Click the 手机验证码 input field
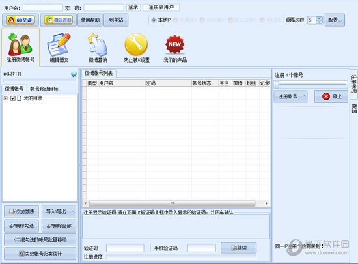Image resolution: width=358 pixels, height=264 pixels. [202, 248]
